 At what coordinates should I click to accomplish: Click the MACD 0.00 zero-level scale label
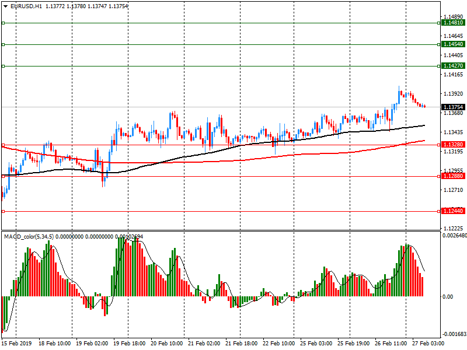pyautogui.click(x=447, y=297)
